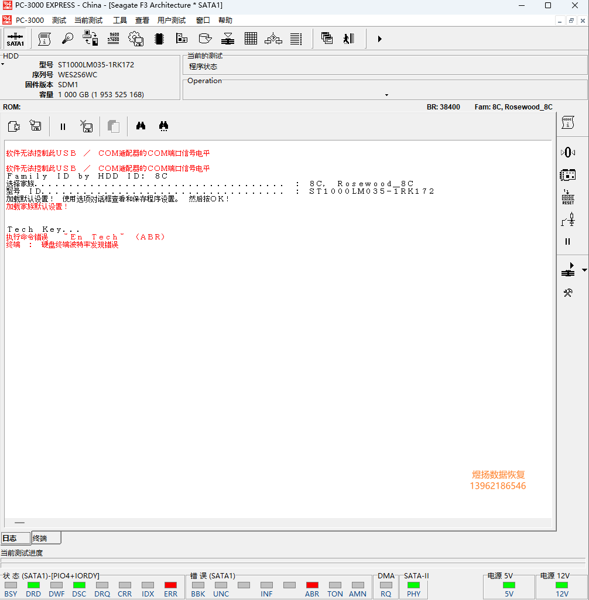Click the model value ST1000LM035-1RK172 in HDD panel
Screen dimensions: 589x600
[x=96, y=64]
